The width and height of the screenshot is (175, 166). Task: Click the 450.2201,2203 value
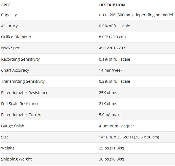(112, 48)
